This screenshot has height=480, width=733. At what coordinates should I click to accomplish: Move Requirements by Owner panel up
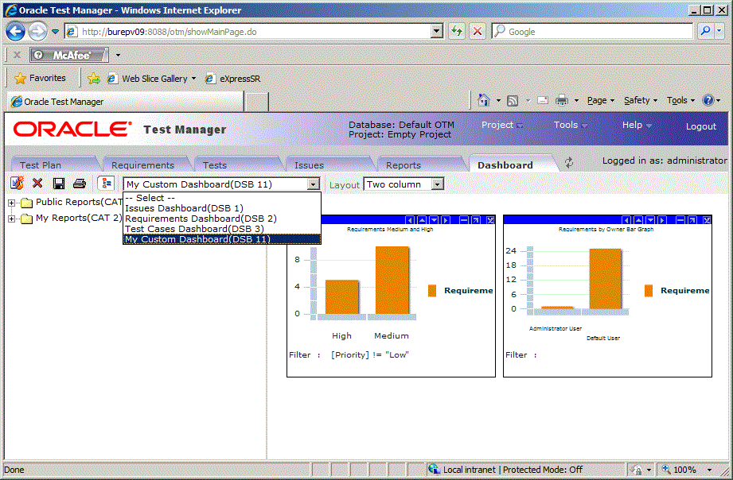638,220
